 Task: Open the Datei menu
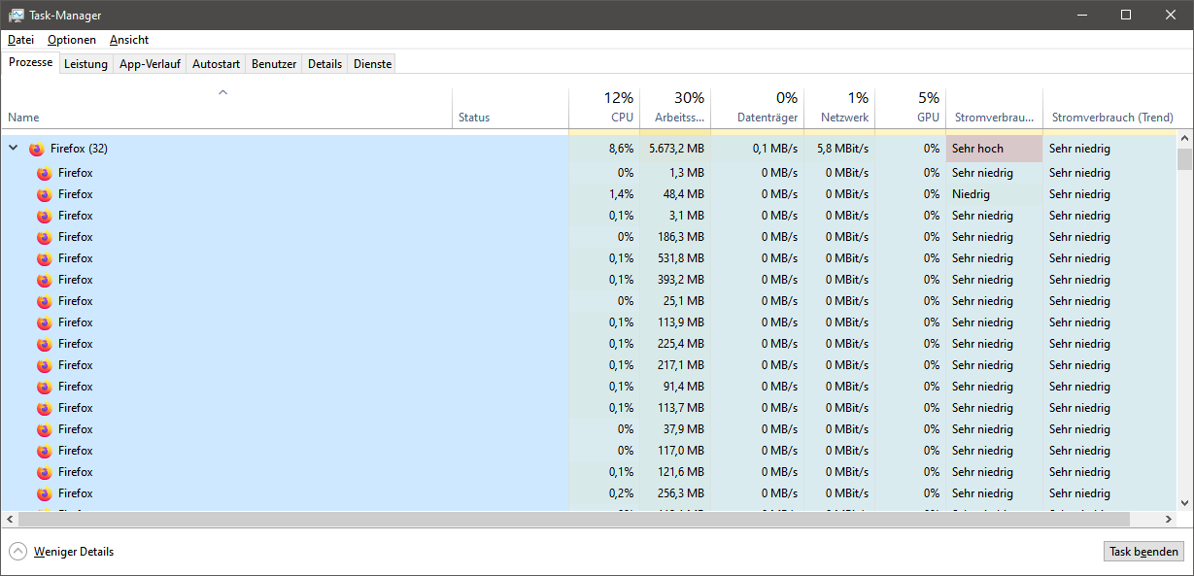20,40
